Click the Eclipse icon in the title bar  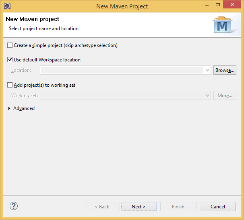7,6
